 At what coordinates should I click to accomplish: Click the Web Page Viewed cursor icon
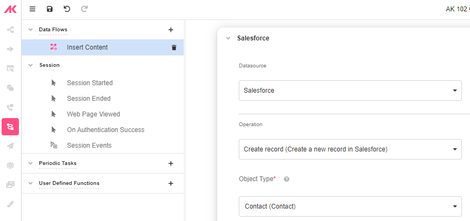click(x=53, y=114)
